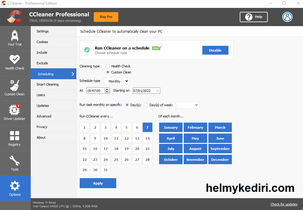Open Options gear icon
Screen dimensions: 303x210
click(x=15, y=186)
